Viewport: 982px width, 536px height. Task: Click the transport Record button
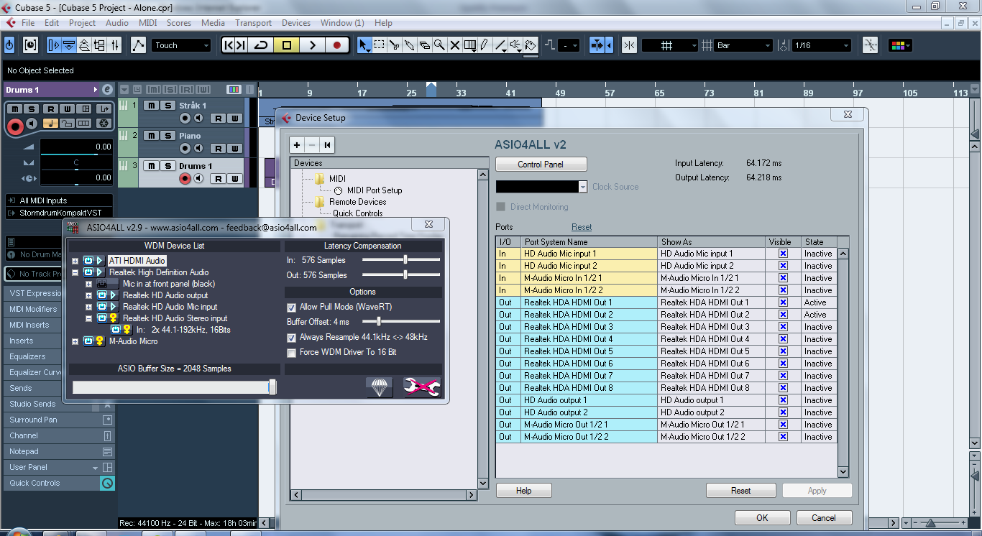pyautogui.click(x=336, y=45)
